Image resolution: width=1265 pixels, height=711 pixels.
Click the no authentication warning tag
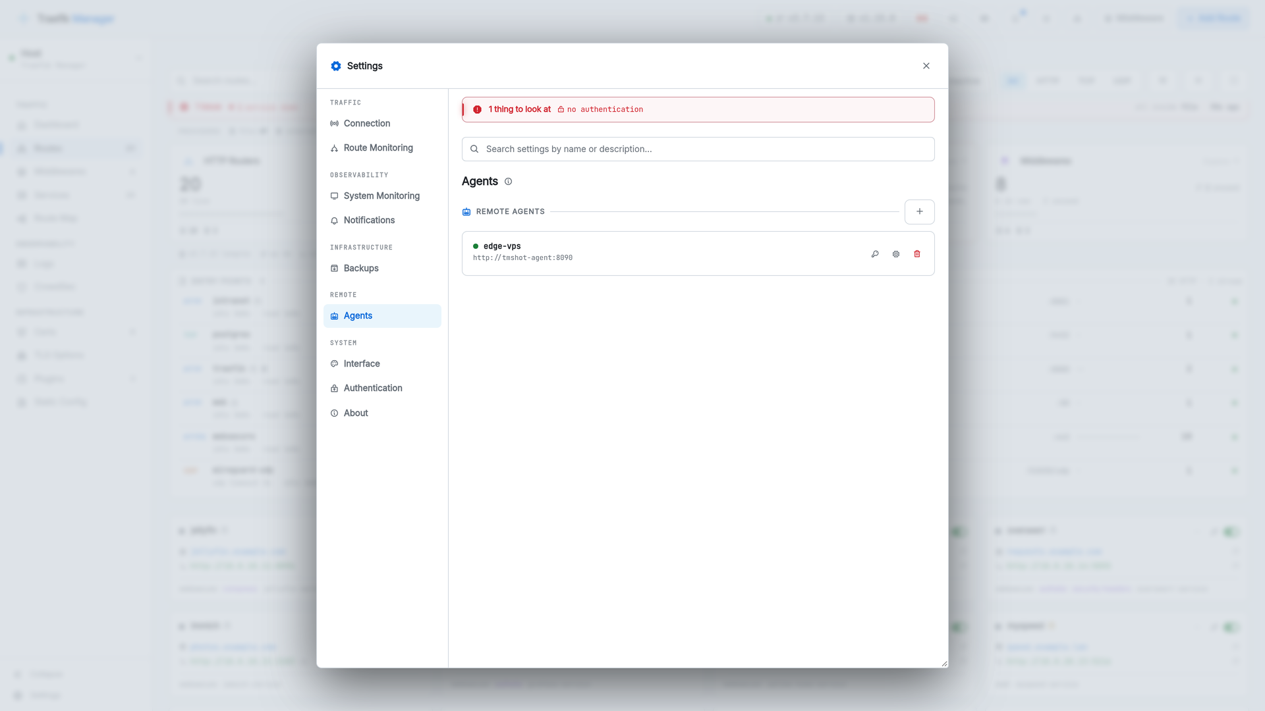pos(600,109)
